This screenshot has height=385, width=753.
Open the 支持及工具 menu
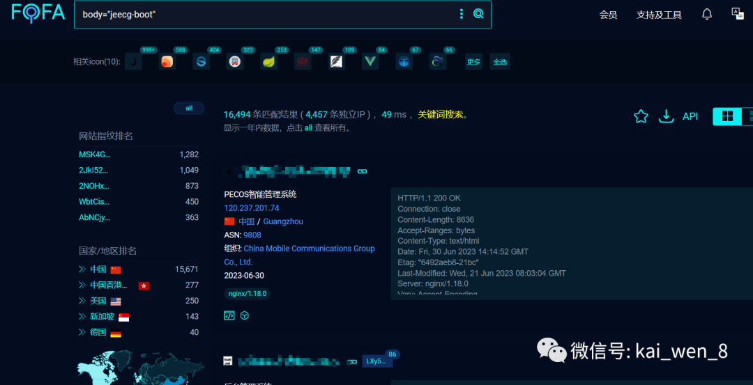click(x=659, y=15)
